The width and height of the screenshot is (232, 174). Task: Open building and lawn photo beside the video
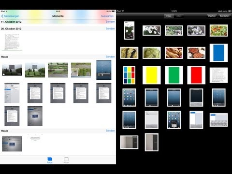click(x=35, y=70)
